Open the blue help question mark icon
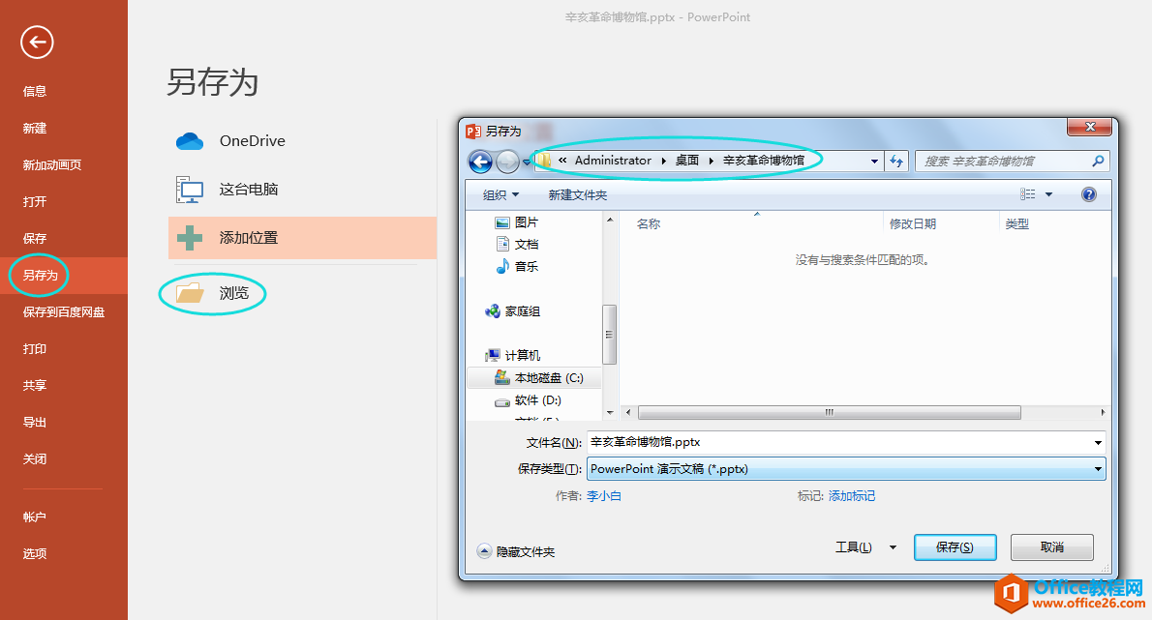 [x=1089, y=194]
